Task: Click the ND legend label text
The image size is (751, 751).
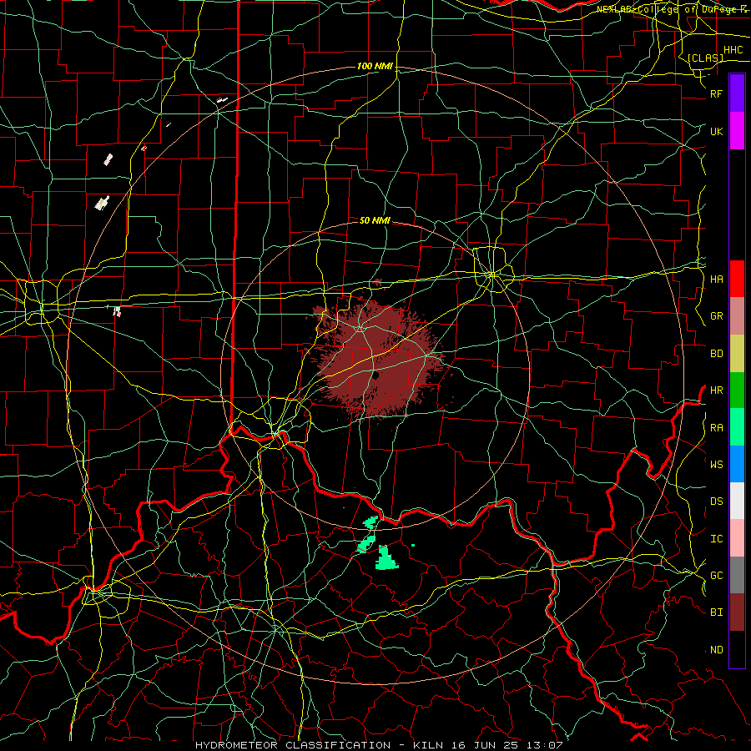Action: (717, 650)
